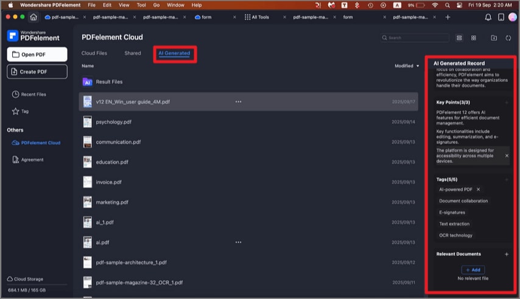This screenshot has width=520, height=299.
Task: Click the invoice.pdf file thumbnail
Action: (87, 182)
